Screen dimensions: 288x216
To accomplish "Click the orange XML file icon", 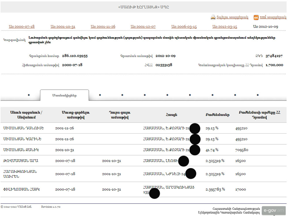I will (x=256, y=17).
